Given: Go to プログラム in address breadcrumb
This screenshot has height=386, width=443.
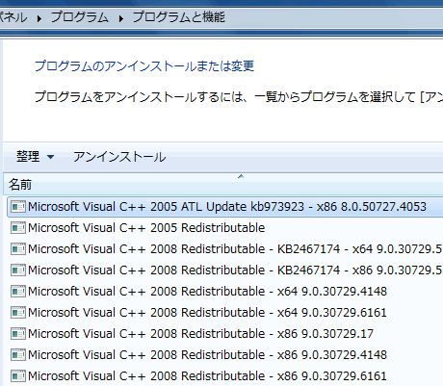Looking at the screenshot, I should pos(80,17).
